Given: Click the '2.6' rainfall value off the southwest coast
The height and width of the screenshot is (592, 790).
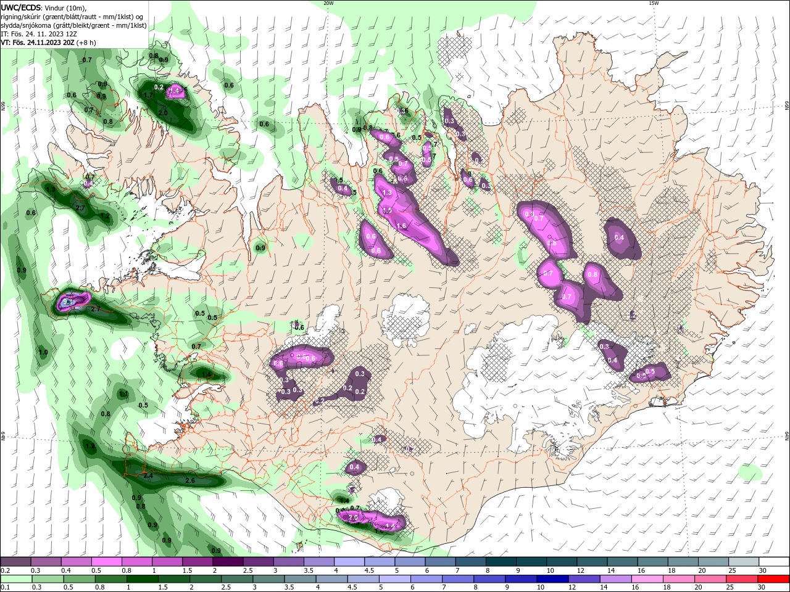Looking at the screenshot, I should point(190,480).
